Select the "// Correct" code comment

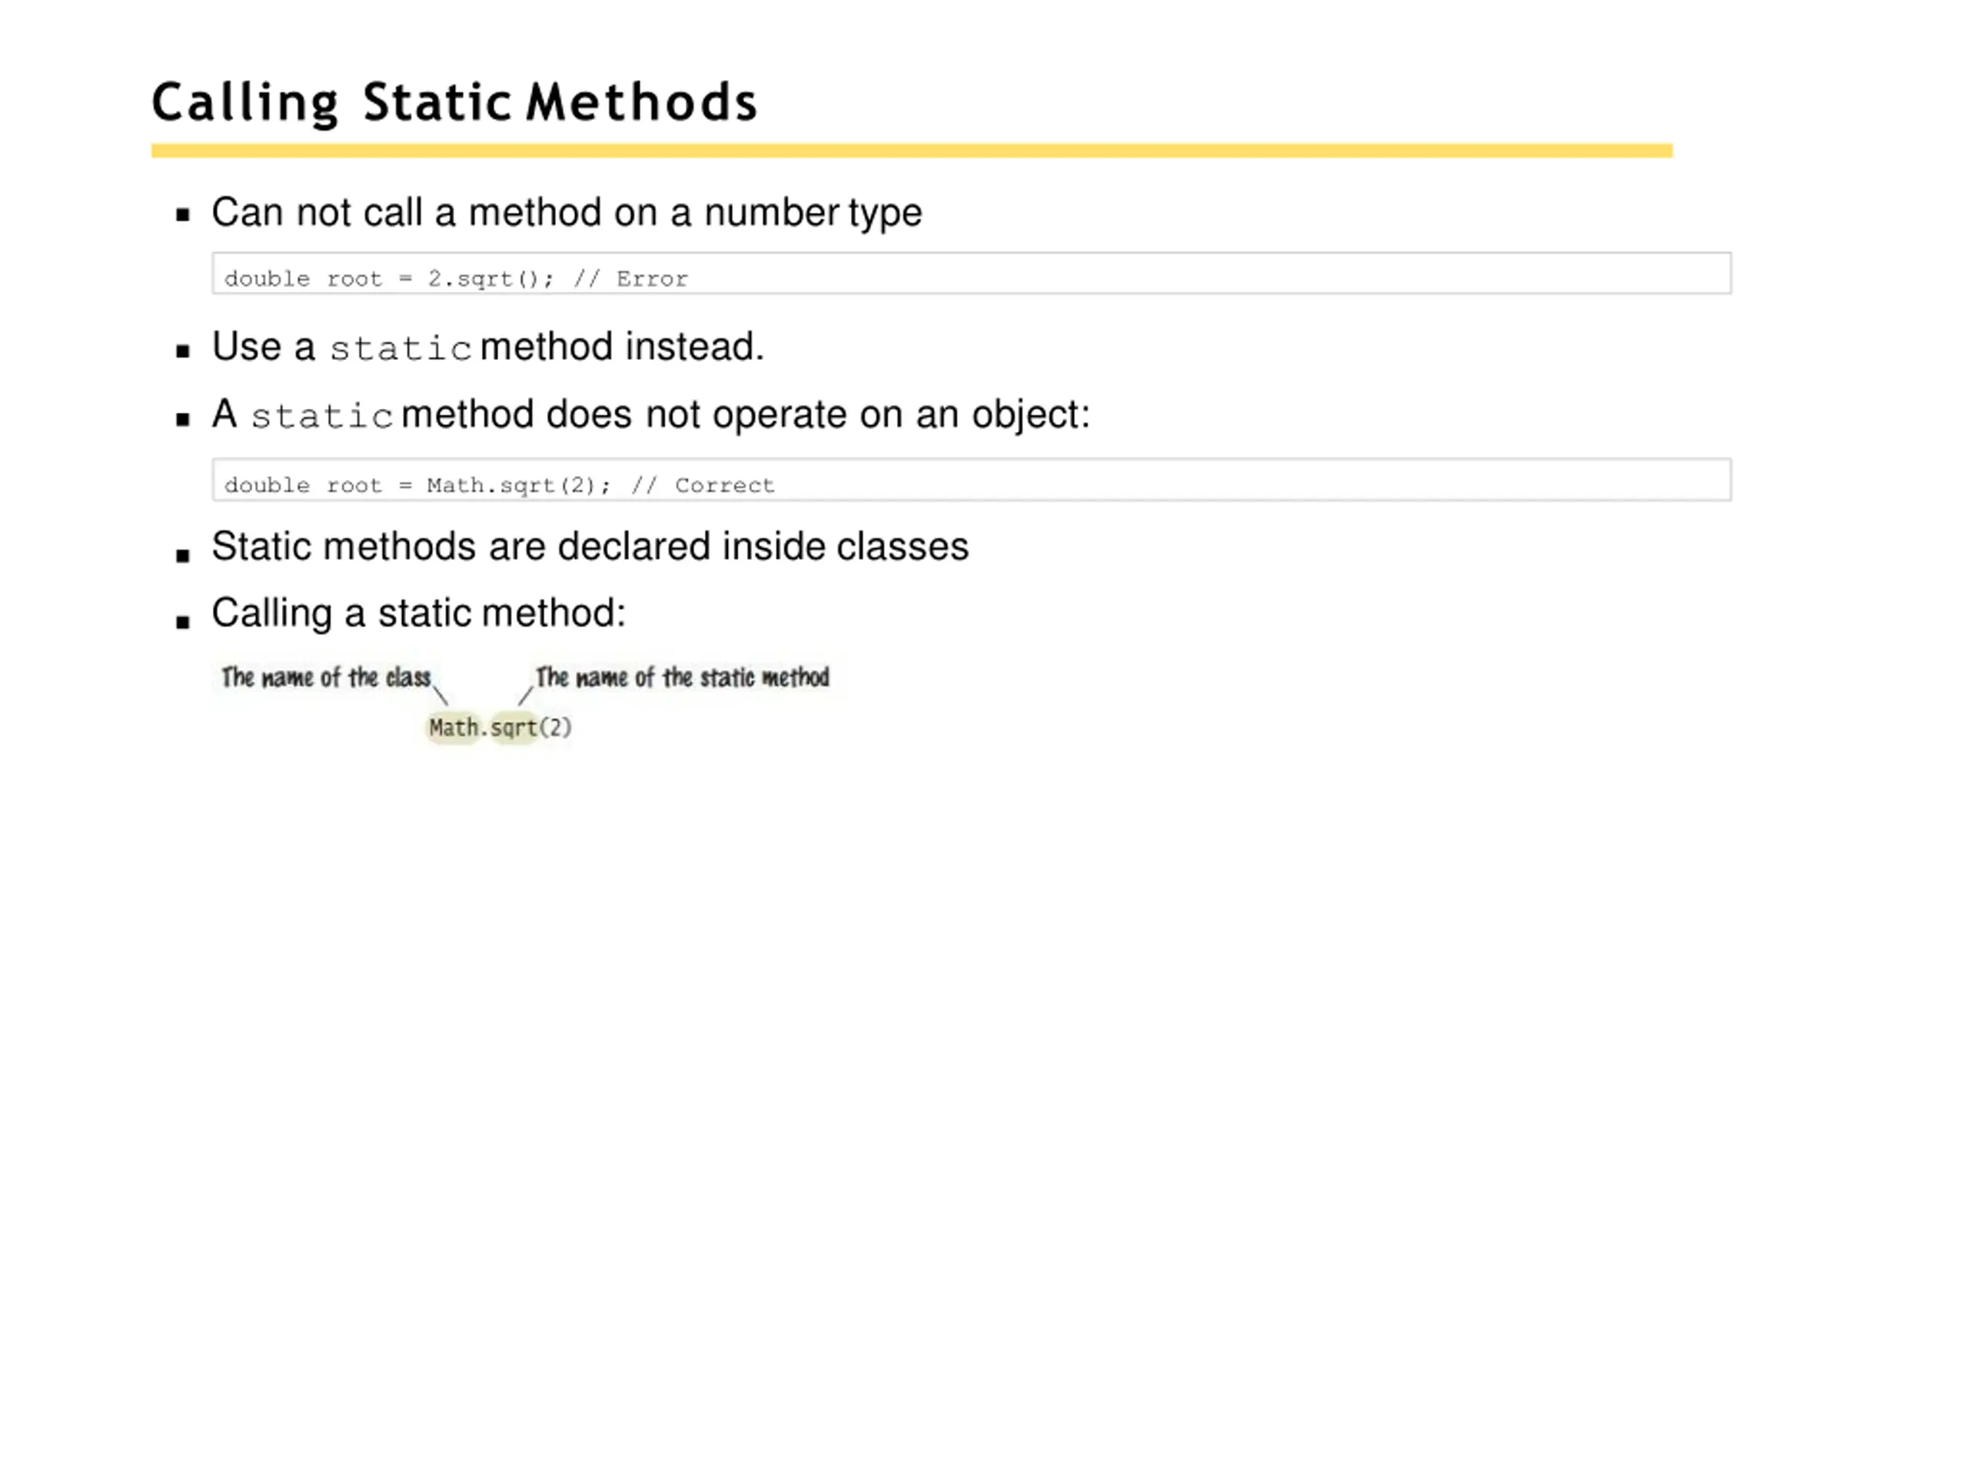point(703,486)
